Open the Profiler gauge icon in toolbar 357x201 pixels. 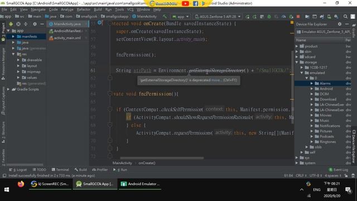[x=284, y=16]
